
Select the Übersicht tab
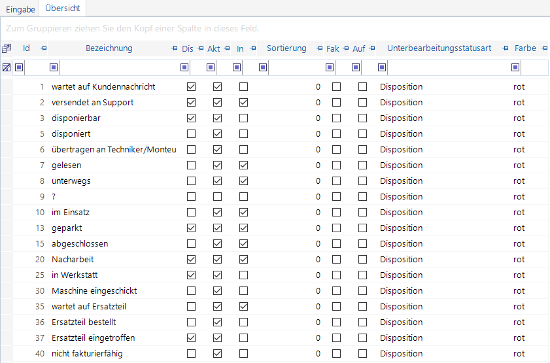[63, 9]
